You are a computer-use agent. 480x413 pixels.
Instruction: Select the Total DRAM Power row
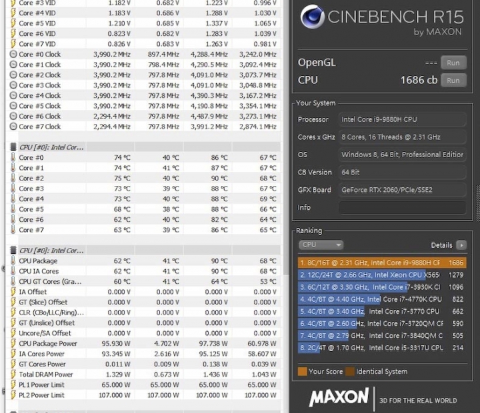pyautogui.click(x=143, y=374)
